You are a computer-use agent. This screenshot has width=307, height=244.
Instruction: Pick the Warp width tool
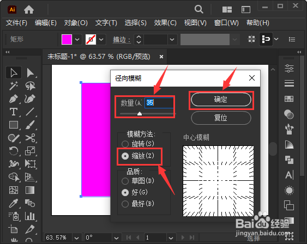point(13,164)
